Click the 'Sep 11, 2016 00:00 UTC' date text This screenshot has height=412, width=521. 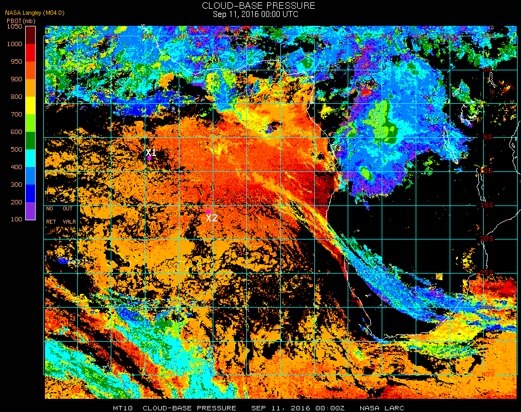coord(256,14)
